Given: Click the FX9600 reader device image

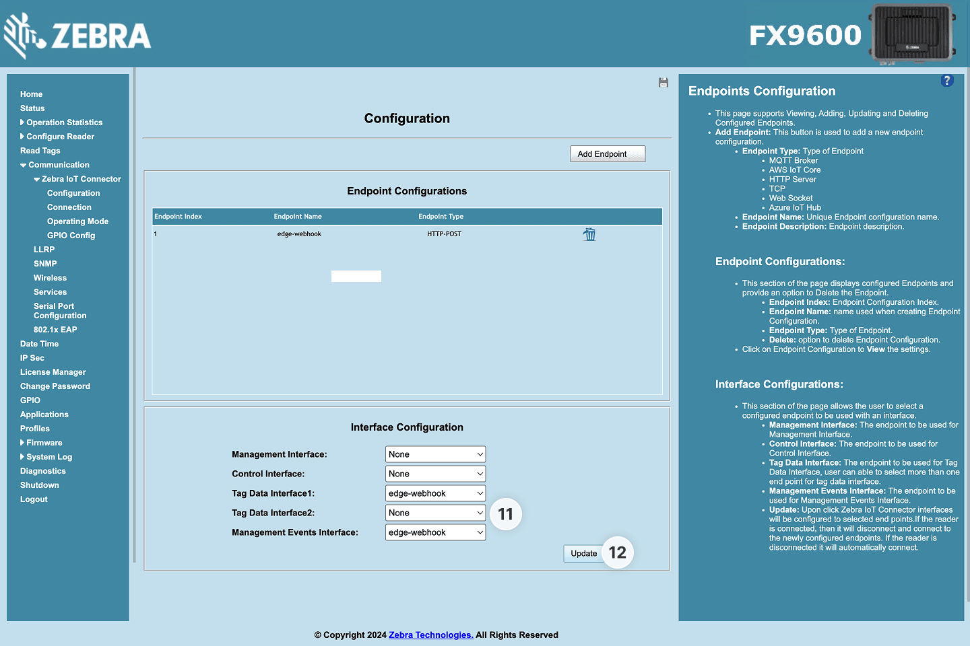Looking at the screenshot, I should [x=913, y=34].
